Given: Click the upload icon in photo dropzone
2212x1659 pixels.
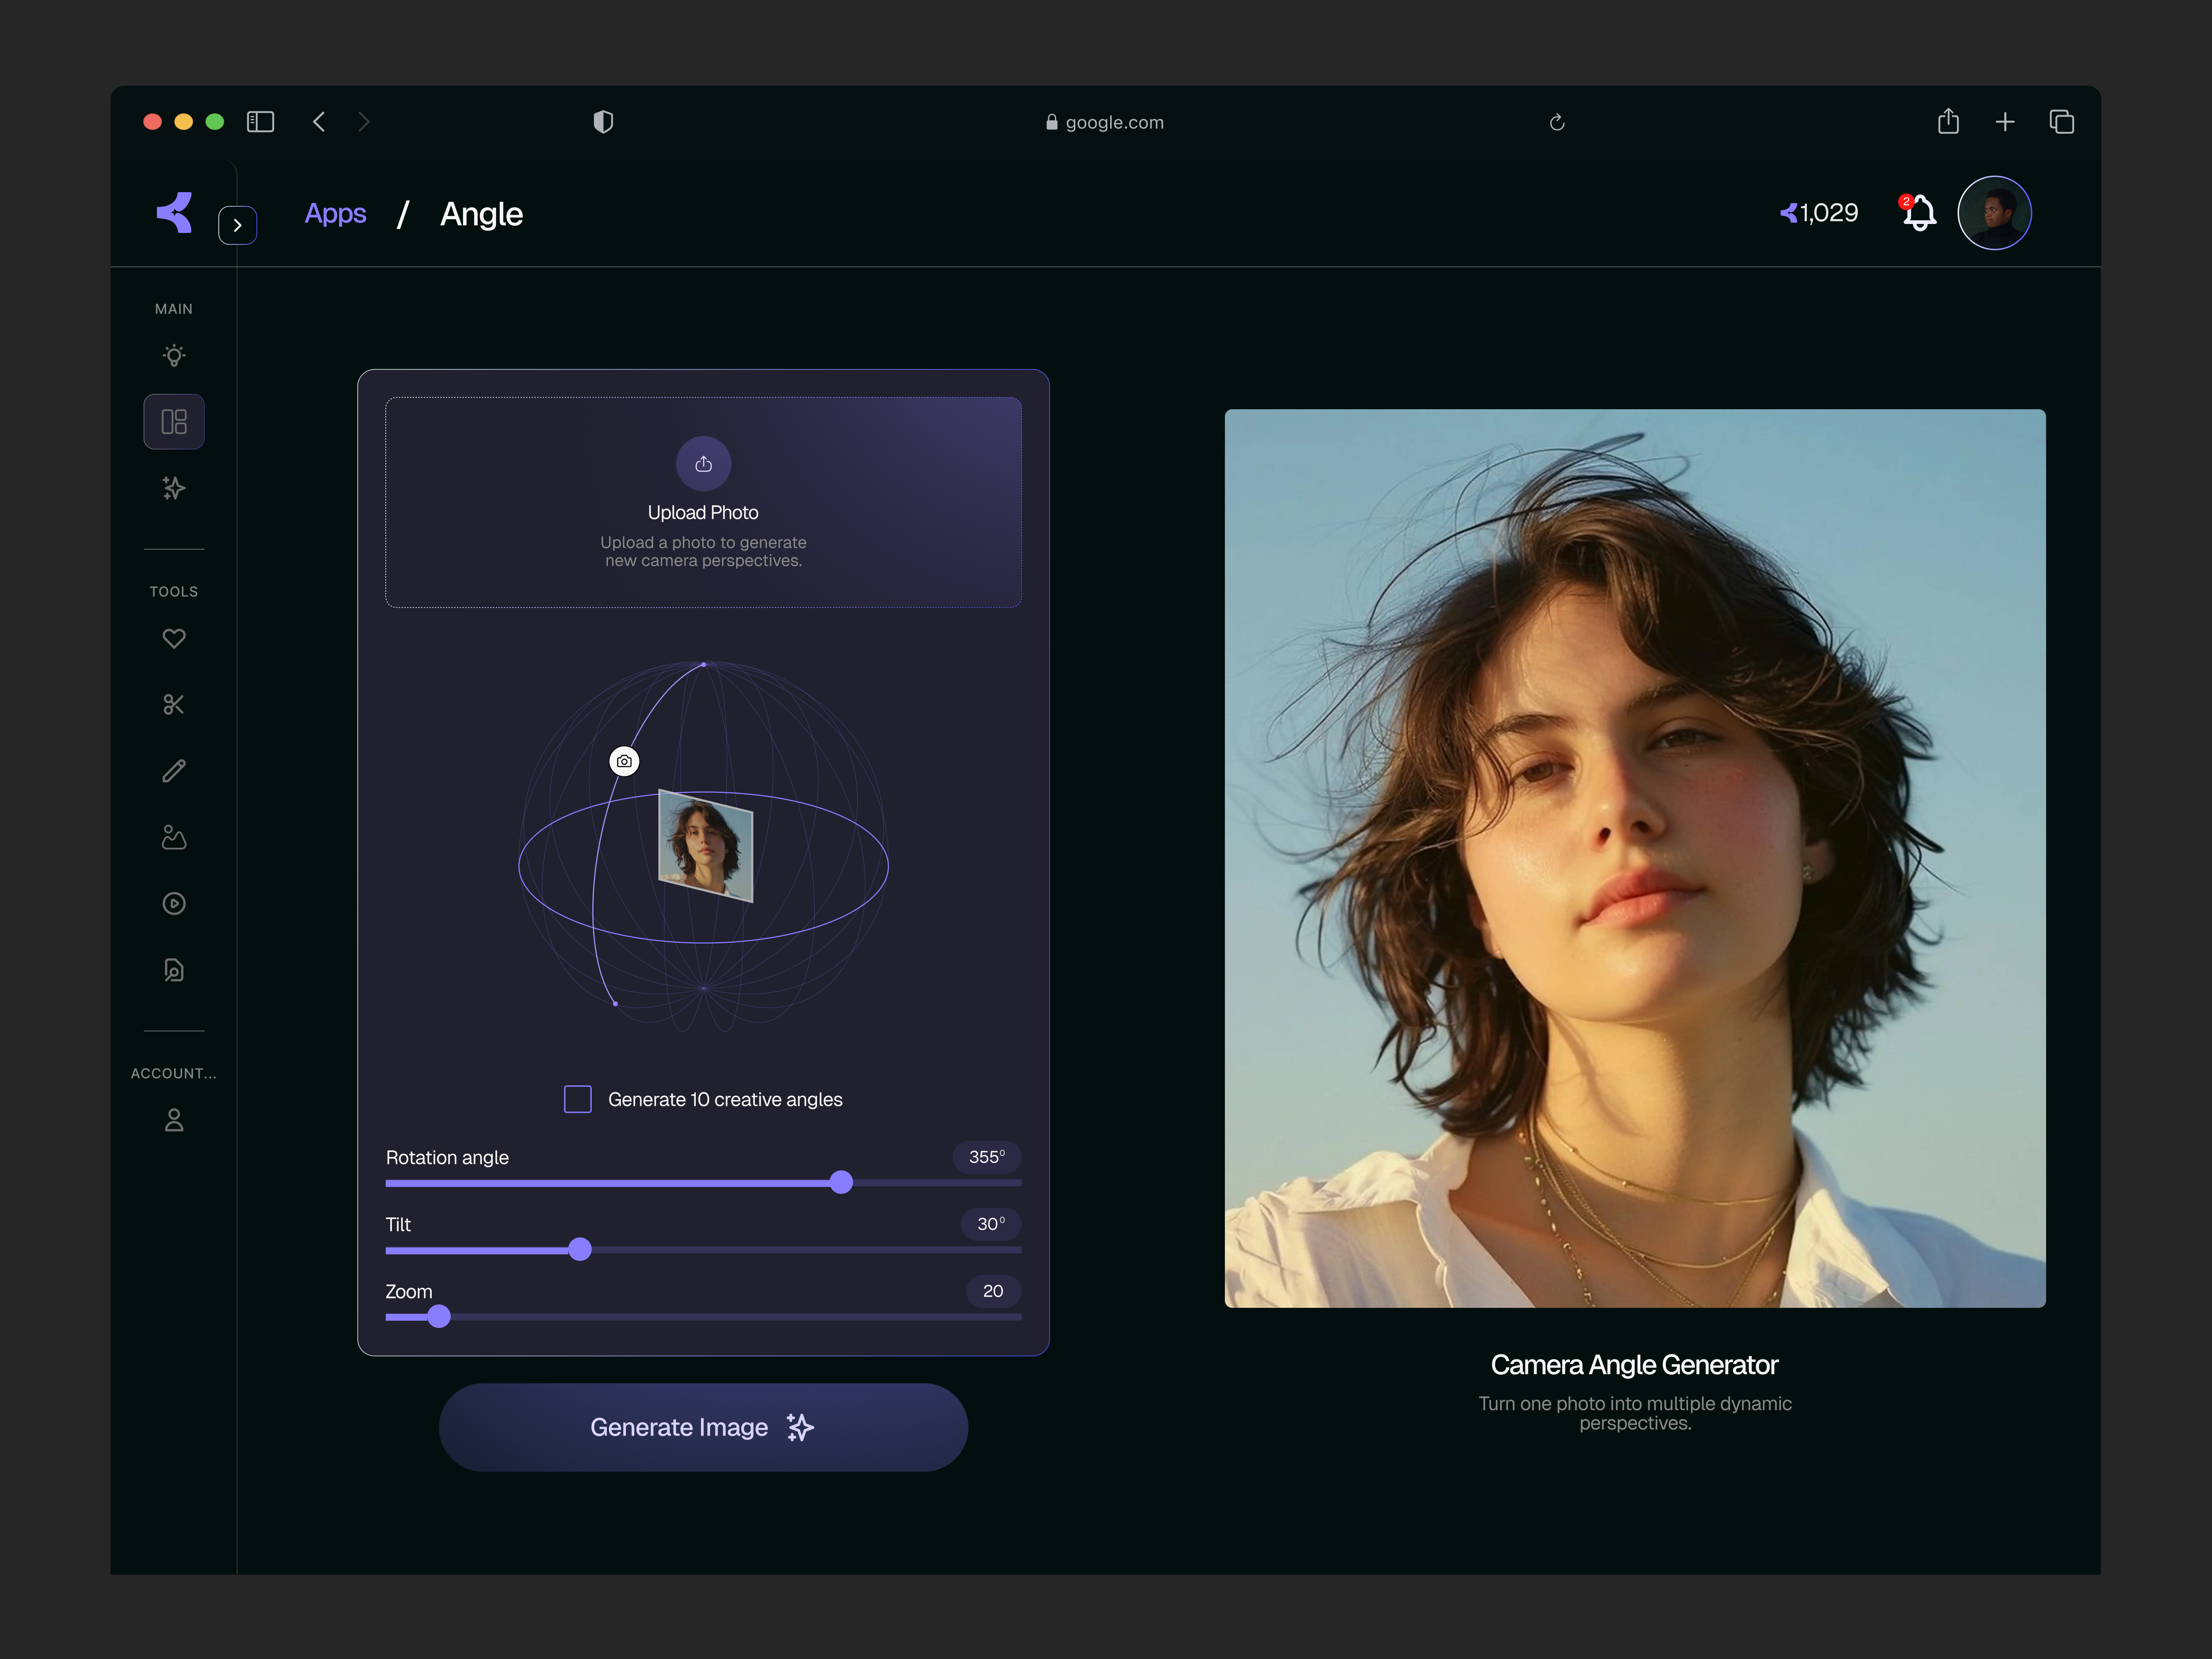Looking at the screenshot, I should [703, 464].
